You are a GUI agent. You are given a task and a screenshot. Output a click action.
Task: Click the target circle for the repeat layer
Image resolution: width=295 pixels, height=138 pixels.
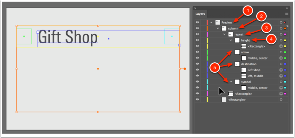(x=281, y=34)
